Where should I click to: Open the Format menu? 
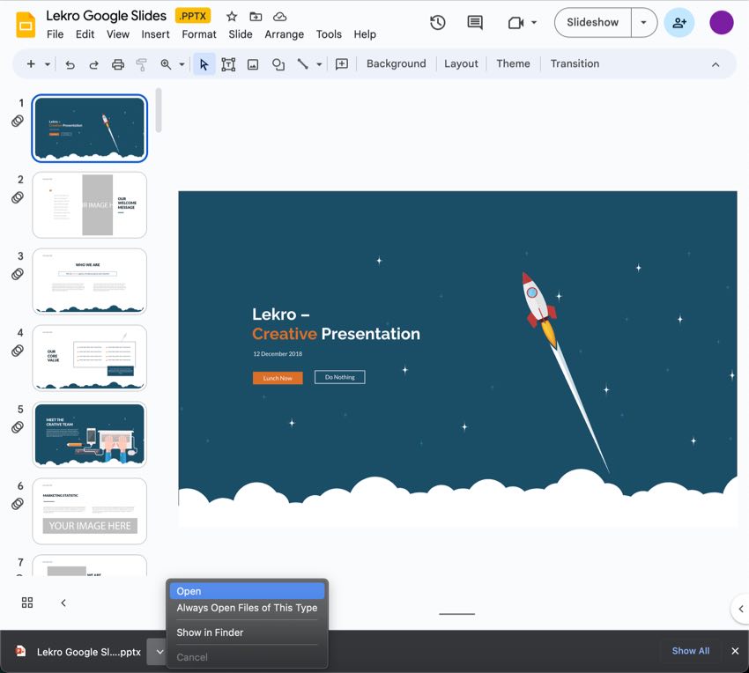[x=199, y=34]
